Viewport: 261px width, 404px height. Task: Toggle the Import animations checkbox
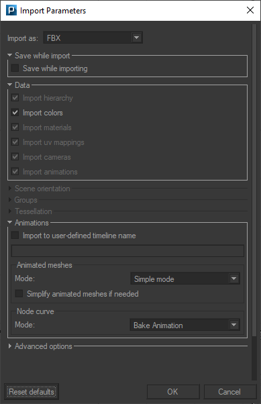click(15, 172)
